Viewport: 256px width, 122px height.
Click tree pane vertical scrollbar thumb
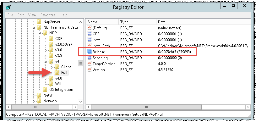80,63
